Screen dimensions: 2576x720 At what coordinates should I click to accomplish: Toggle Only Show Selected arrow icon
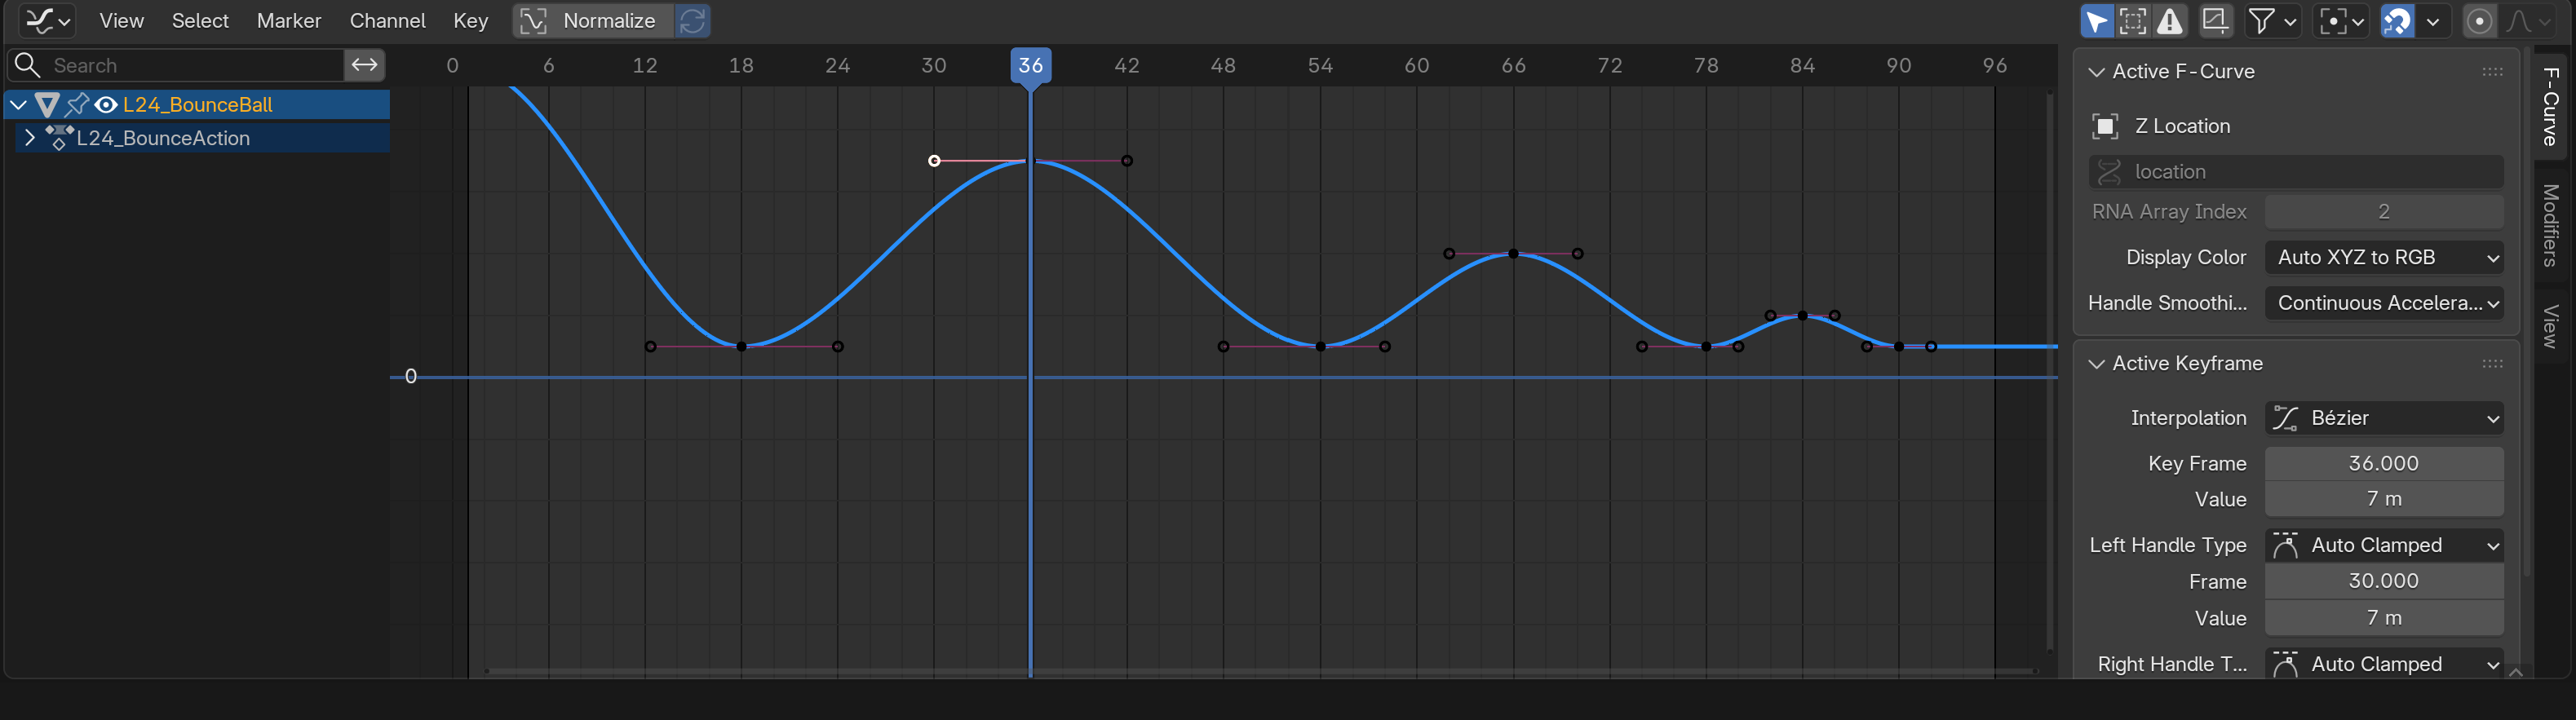pos(2096,20)
